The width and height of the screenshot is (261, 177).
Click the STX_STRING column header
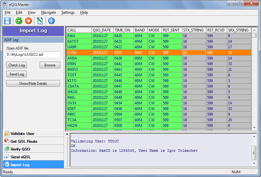(194, 30)
